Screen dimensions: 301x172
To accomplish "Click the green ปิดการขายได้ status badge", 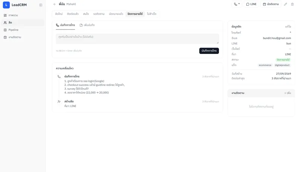I will pos(283,60).
